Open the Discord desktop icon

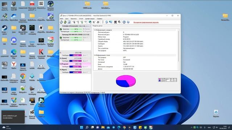pos(14,41)
